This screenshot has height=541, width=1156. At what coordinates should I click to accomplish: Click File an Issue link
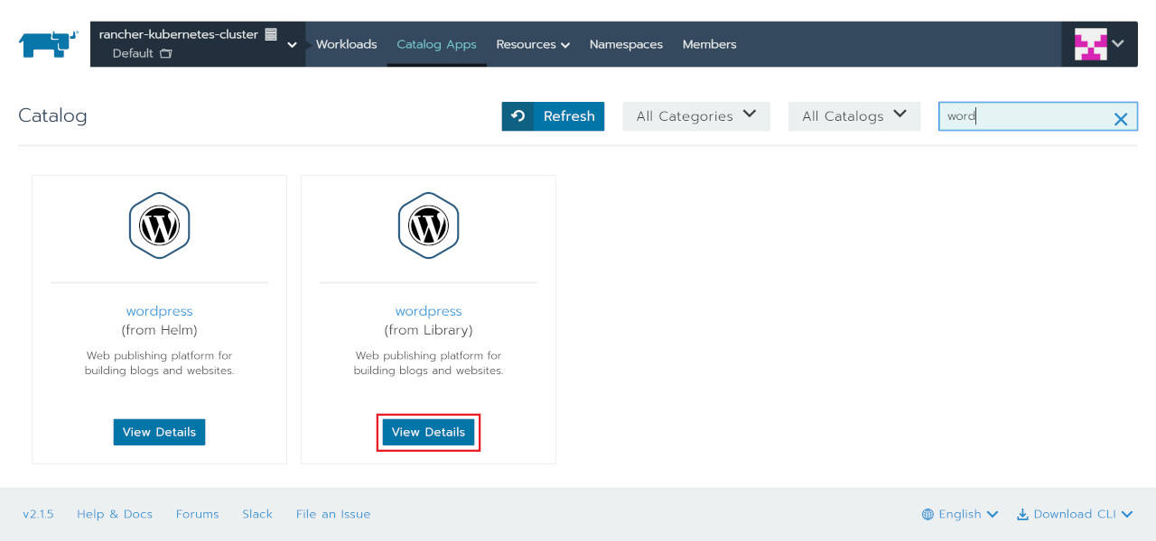pos(333,514)
